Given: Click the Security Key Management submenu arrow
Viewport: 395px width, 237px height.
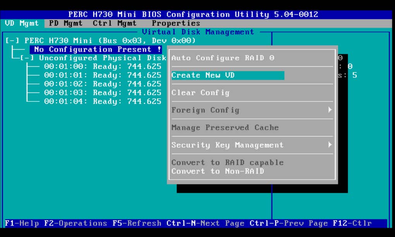Looking at the screenshot, I should click(x=330, y=144).
